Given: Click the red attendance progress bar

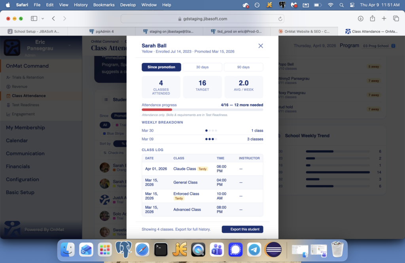Looking at the screenshot, I should (157, 110).
